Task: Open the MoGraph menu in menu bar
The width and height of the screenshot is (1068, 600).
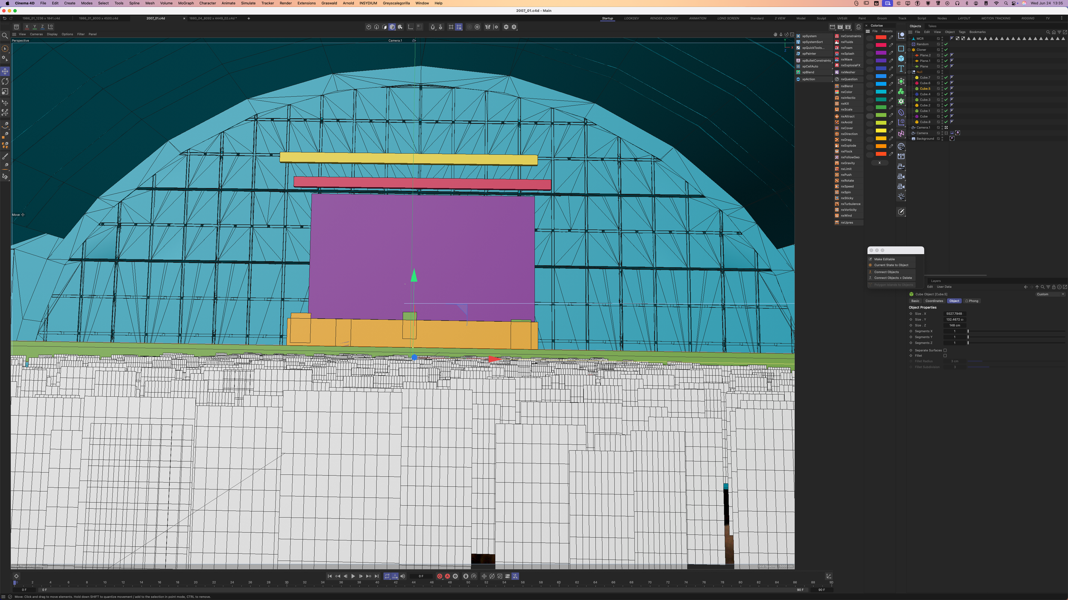Action: coord(186,3)
